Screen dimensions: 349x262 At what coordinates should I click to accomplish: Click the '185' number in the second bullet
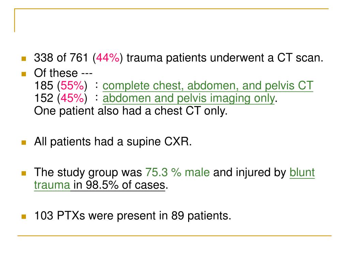coord(44,86)
